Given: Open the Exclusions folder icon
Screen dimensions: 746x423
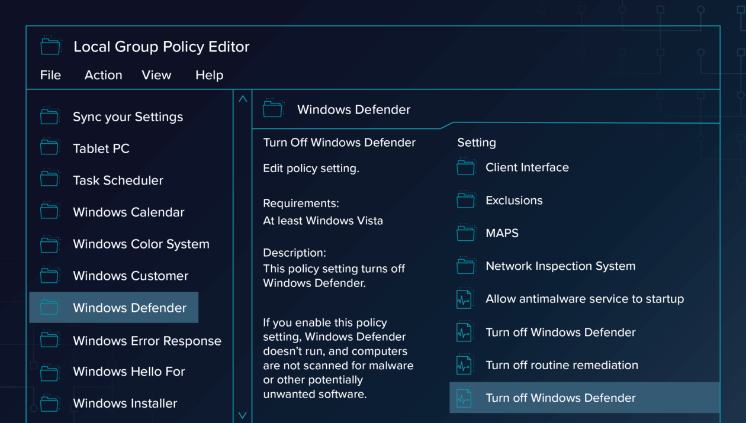Looking at the screenshot, I should click(x=466, y=201).
